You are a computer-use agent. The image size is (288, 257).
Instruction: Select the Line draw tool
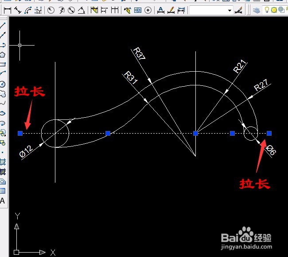click(3, 25)
